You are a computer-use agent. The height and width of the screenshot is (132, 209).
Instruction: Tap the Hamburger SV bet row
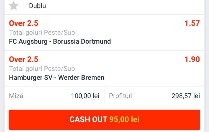[104, 69]
